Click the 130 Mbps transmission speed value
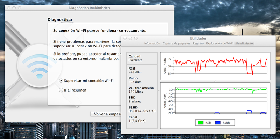This screenshot has width=280, height=139. click(136, 92)
